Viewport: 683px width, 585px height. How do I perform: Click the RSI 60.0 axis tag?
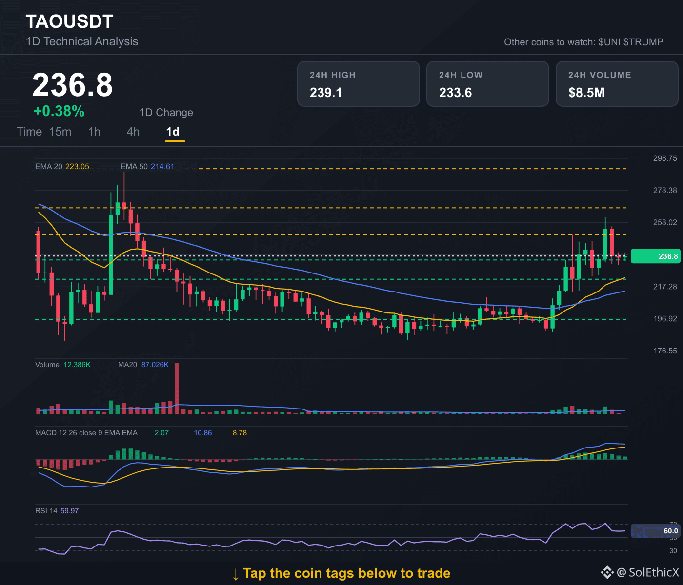click(x=655, y=531)
